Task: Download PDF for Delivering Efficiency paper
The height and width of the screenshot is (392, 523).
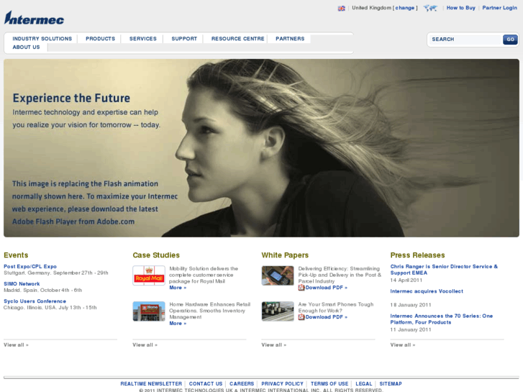Action: (326, 288)
